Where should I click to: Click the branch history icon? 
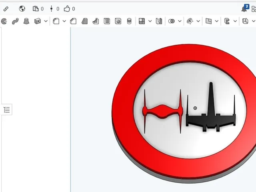52,9
